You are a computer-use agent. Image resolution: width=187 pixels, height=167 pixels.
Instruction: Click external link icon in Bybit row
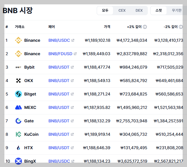(72, 67)
